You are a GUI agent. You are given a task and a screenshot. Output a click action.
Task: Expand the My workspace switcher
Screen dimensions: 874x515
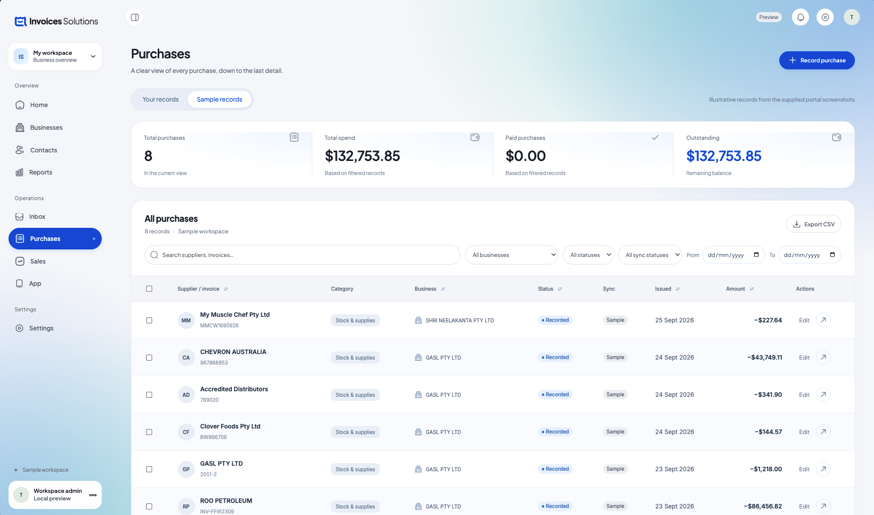click(x=55, y=56)
